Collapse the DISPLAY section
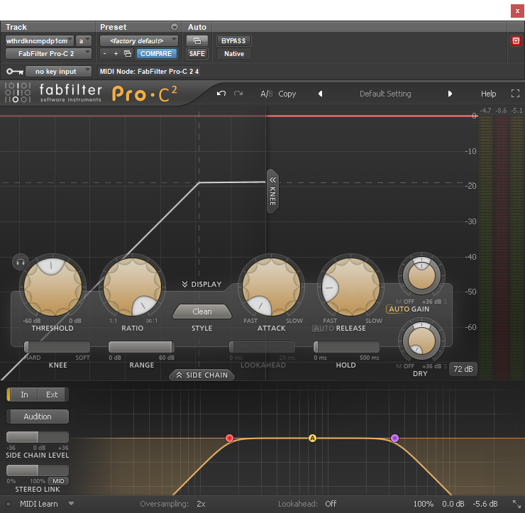525x513 pixels. click(x=201, y=284)
